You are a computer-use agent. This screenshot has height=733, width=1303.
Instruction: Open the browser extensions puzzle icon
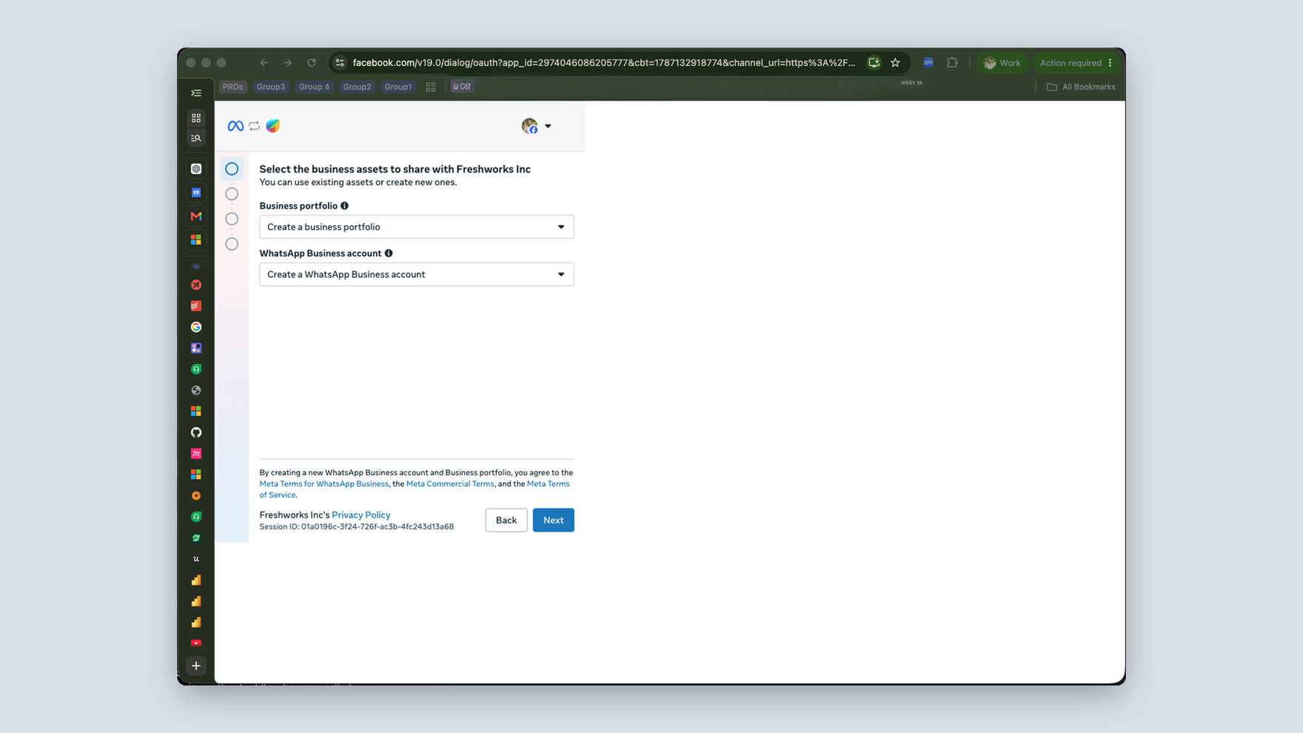point(952,63)
